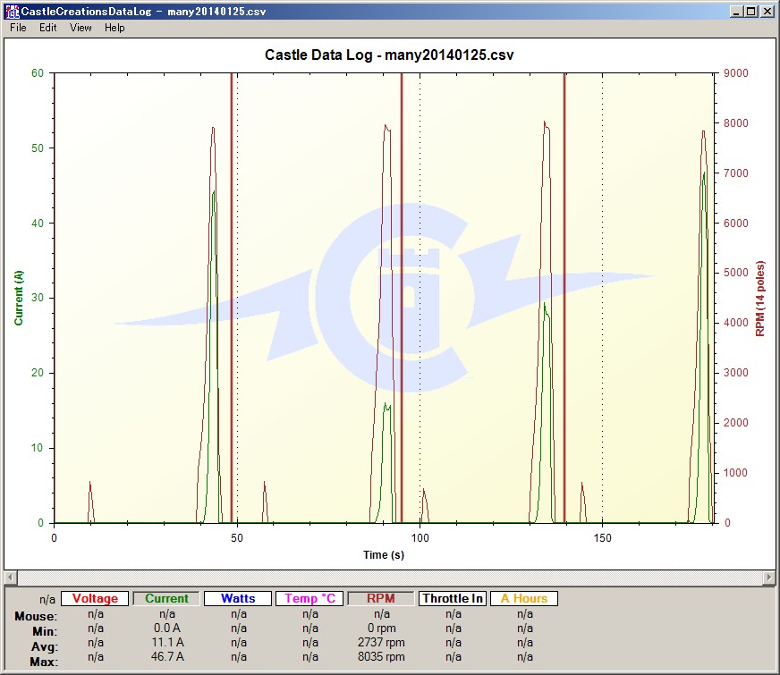The image size is (780, 675).
Task: Show the Temp °C series
Action: point(309,599)
